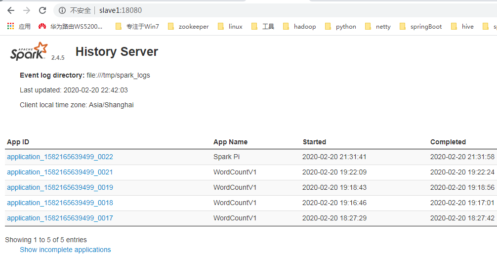Click completed time 2020-02-20 21:31:58

click(462, 157)
